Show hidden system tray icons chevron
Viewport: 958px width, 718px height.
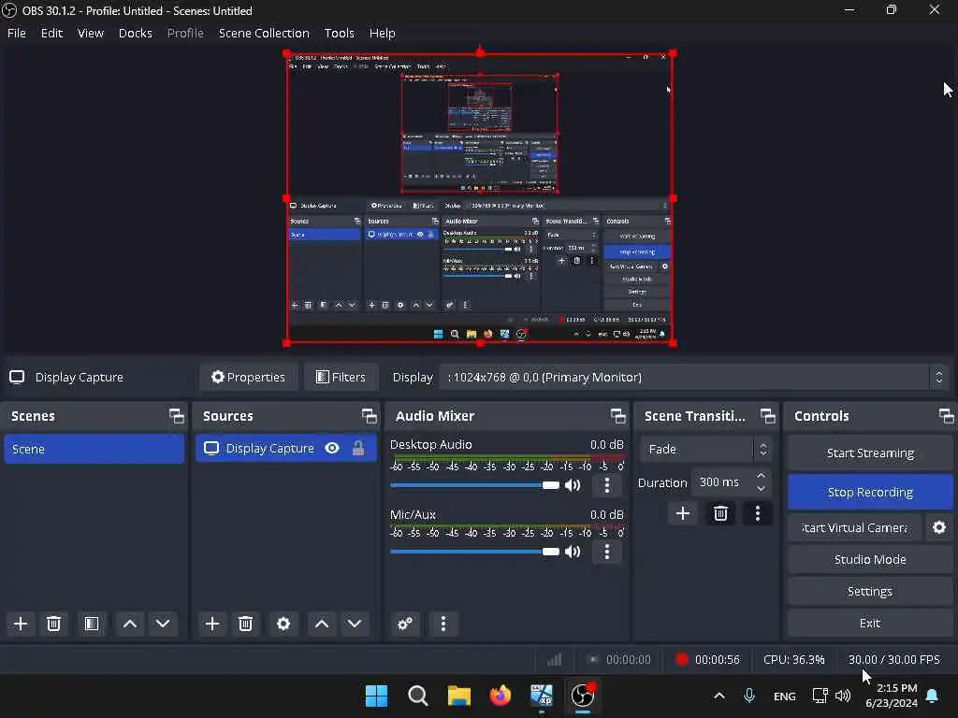click(719, 696)
